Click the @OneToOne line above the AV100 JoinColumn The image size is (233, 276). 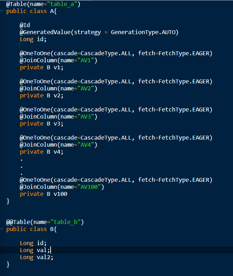[x=116, y=180]
